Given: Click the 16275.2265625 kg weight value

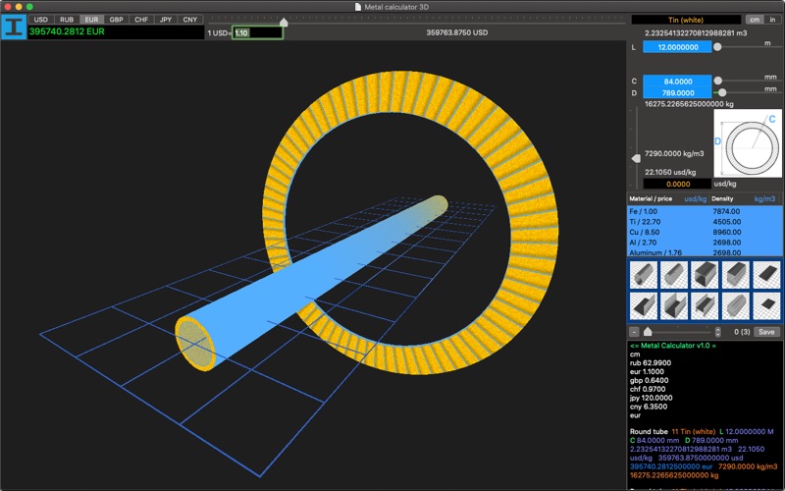Looking at the screenshot, I should point(689,104).
